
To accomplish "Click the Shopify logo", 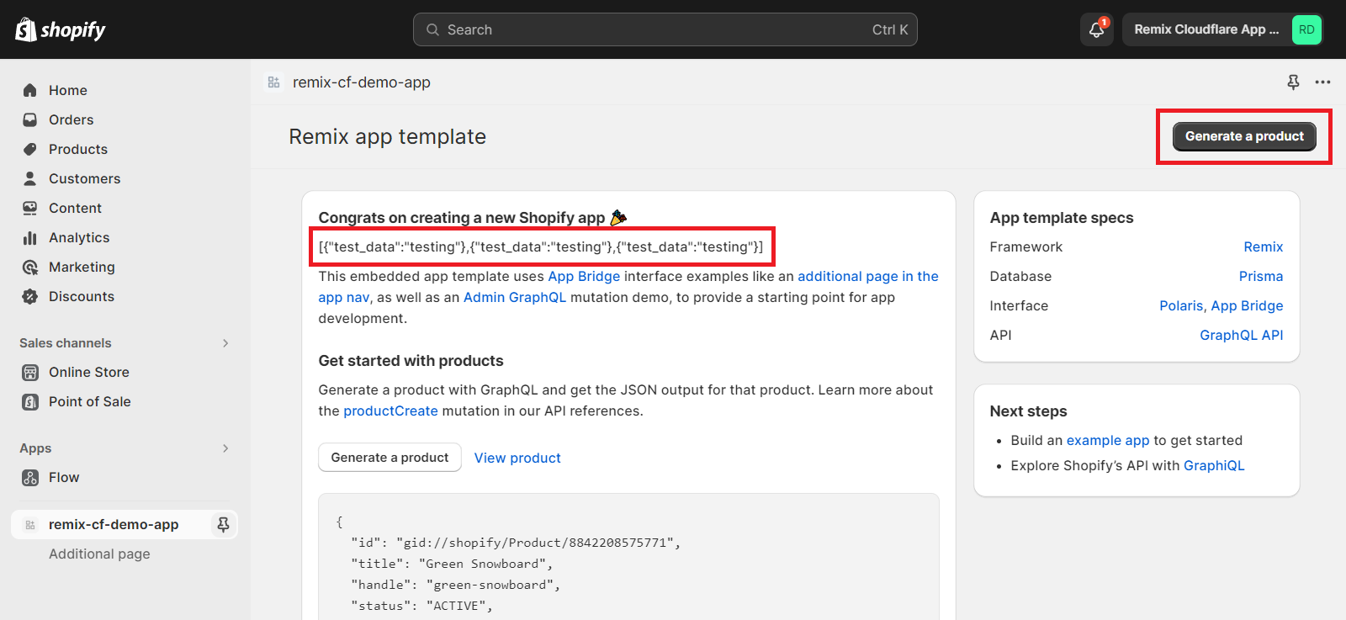I will (61, 29).
